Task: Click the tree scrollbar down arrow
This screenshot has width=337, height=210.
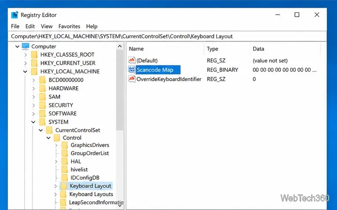Action: [x=120, y=205]
